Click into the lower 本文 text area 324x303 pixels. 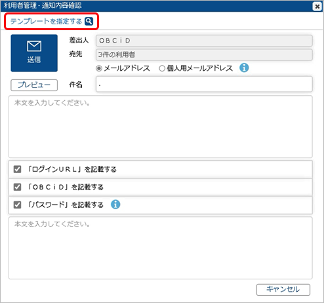(161, 248)
